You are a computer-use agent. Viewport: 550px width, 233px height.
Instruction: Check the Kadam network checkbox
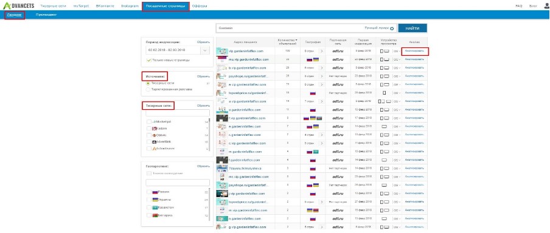[x=148, y=129]
